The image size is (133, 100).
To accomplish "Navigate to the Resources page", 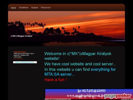I will pyautogui.click(x=46, y=7).
